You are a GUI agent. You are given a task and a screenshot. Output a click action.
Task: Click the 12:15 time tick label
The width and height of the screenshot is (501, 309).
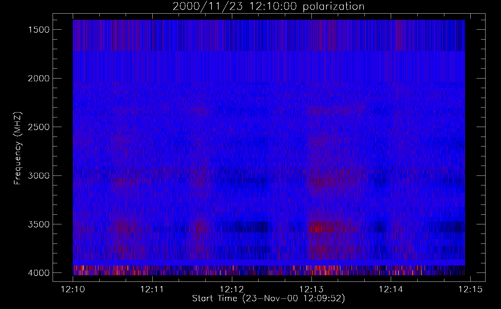pos(471,290)
